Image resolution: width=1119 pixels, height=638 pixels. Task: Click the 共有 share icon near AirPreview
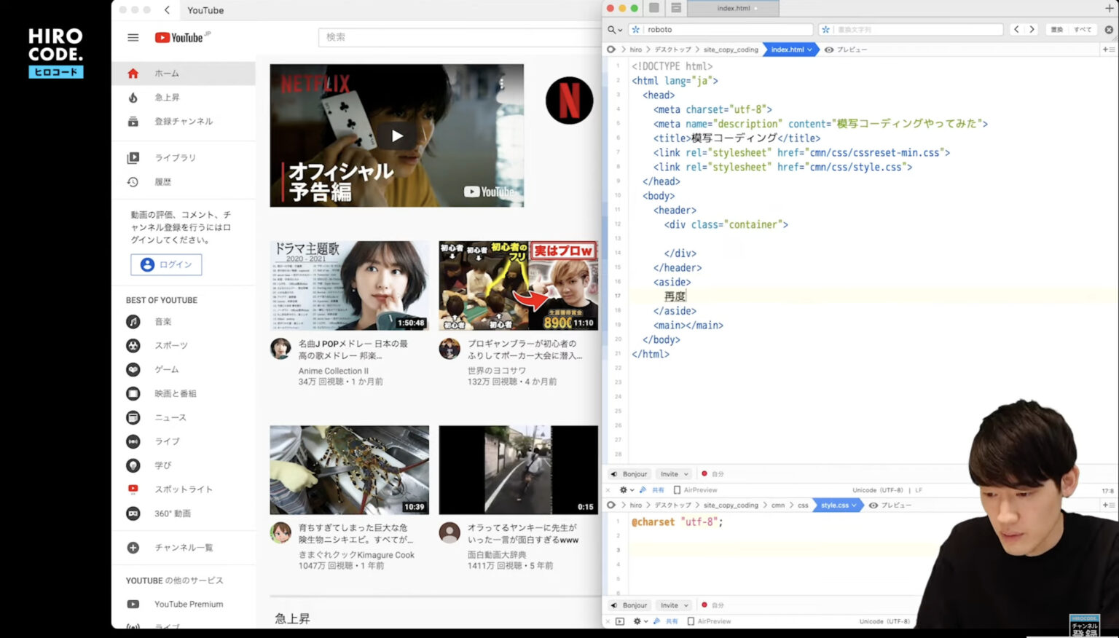(x=654, y=489)
